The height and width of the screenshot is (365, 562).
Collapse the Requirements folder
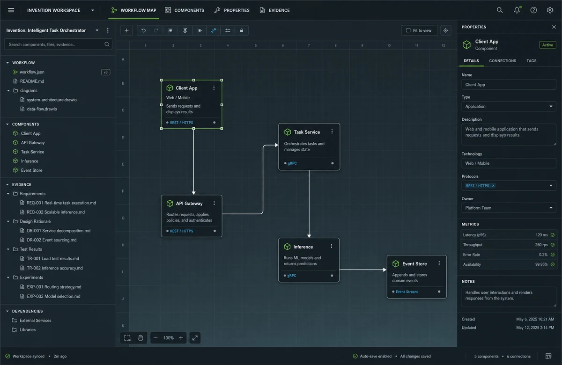(8, 194)
